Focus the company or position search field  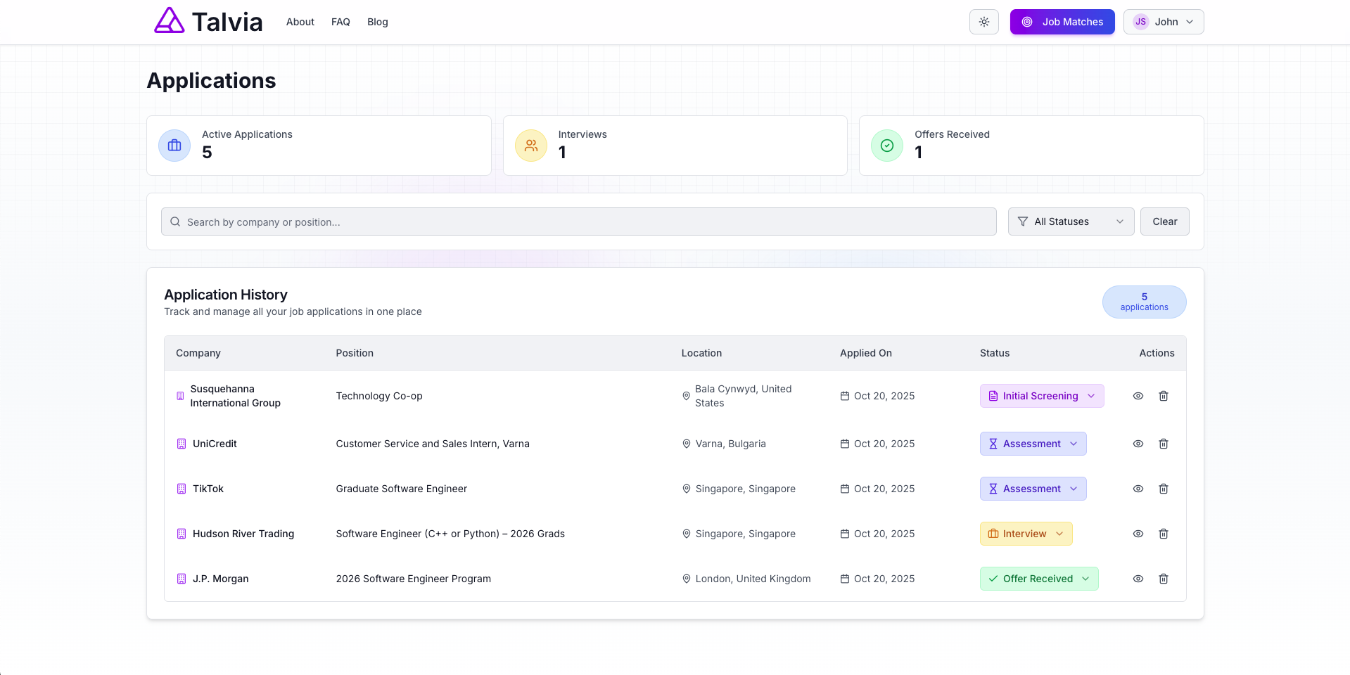(579, 221)
